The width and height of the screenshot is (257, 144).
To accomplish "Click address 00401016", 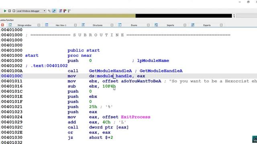I will pos(12,86).
